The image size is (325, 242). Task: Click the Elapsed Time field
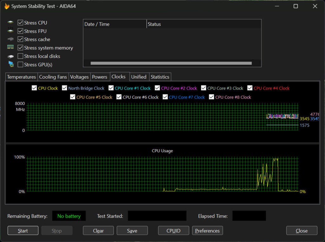[249, 216]
